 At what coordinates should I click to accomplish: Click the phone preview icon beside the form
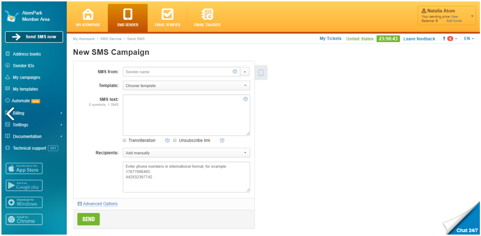click(261, 73)
